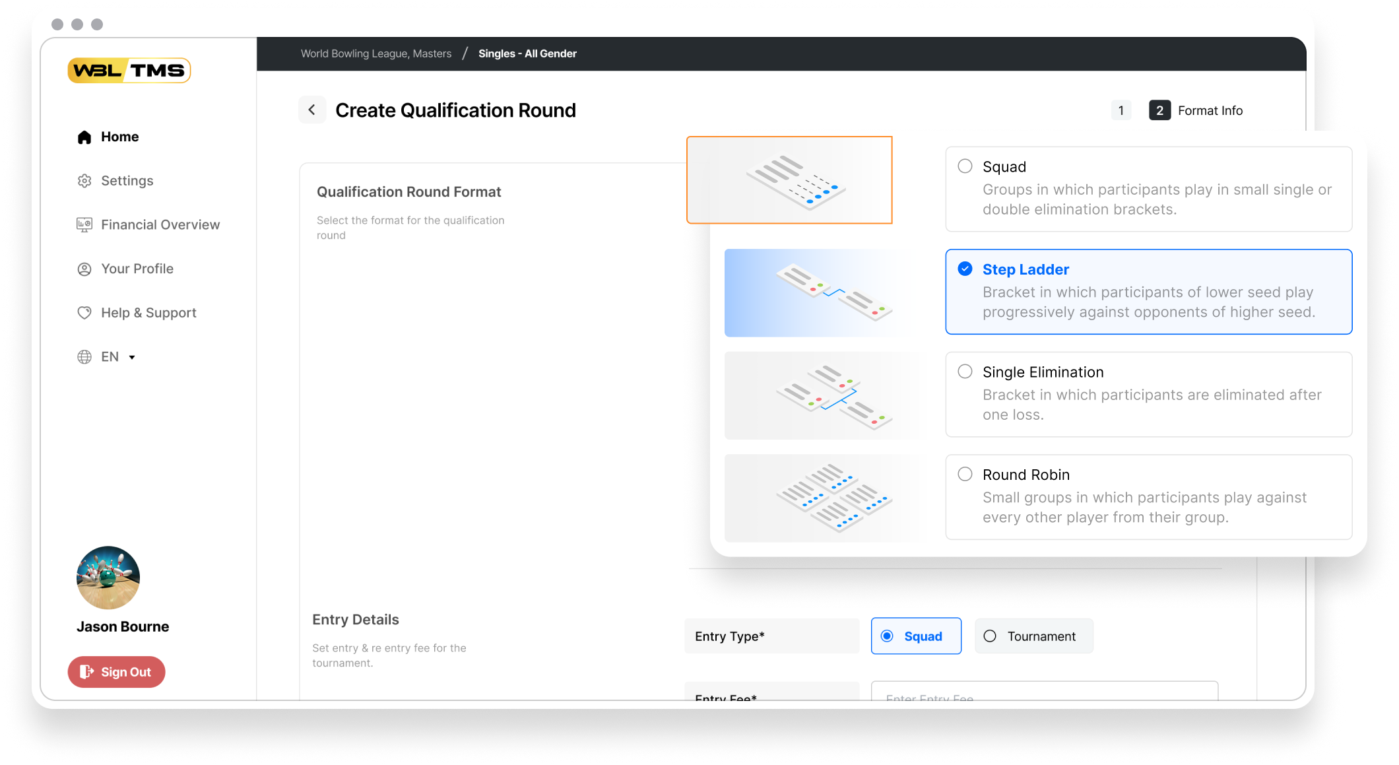
Task: Click the Home house icon in the sidebar
Action: tap(84, 137)
